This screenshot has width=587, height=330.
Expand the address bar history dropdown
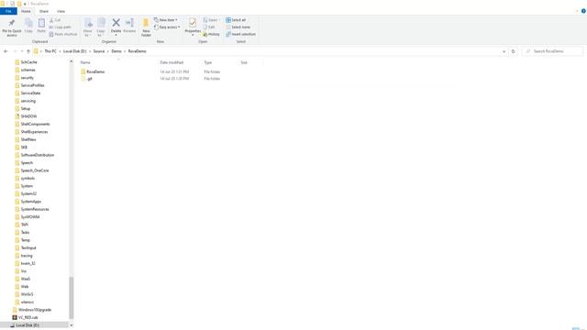tap(504, 51)
